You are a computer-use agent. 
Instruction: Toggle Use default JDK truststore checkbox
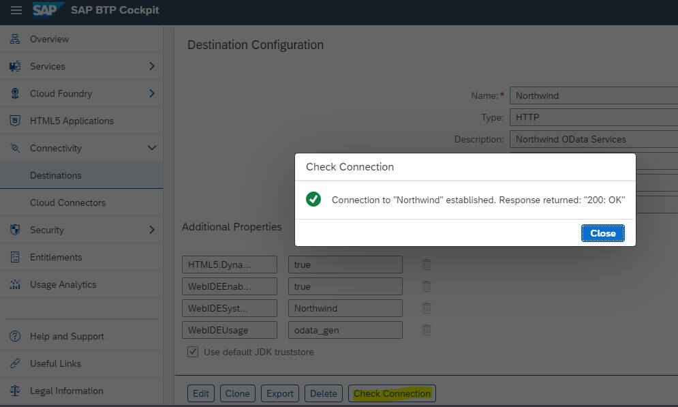(193, 352)
